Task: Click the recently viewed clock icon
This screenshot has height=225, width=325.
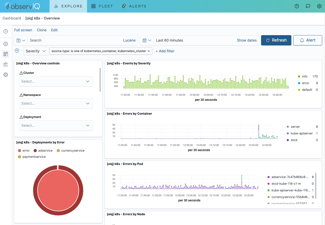Action: [6, 31]
